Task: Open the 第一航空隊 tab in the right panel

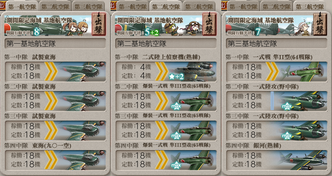Action: pos(244,7)
